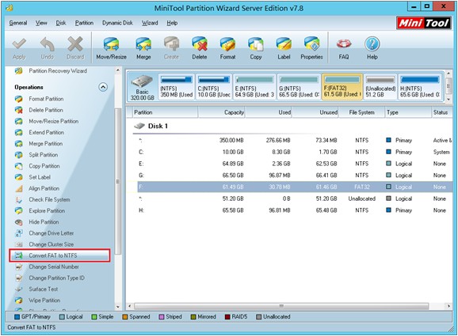Open the View menu

[41, 23]
